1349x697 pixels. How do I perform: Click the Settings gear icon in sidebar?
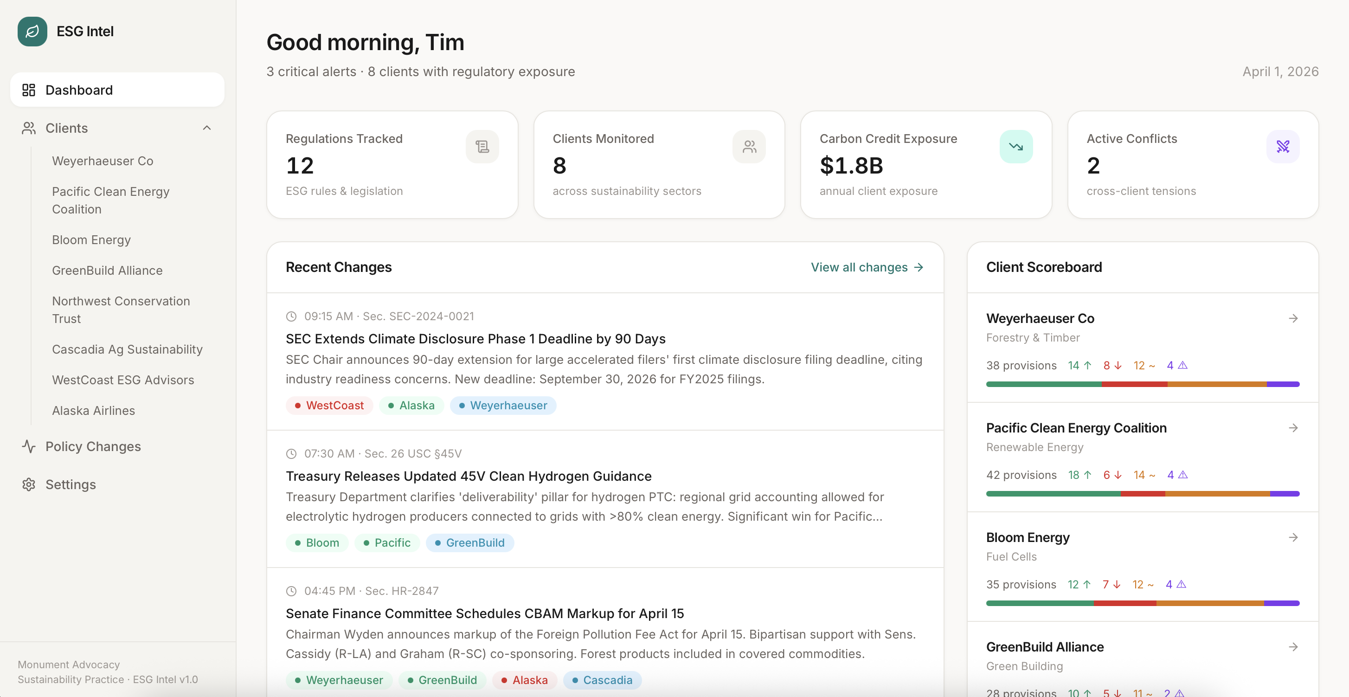[29, 484]
